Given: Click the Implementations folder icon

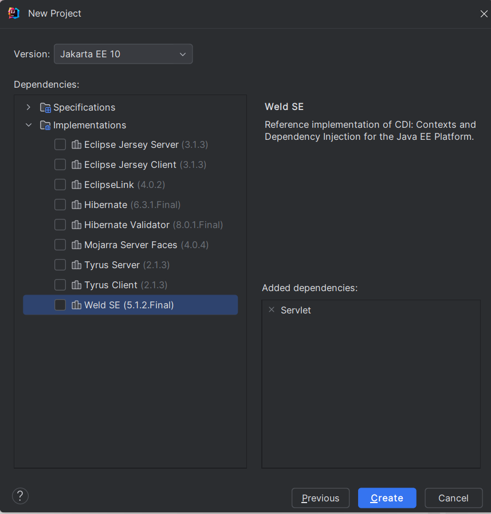Looking at the screenshot, I should tap(45, 125).
